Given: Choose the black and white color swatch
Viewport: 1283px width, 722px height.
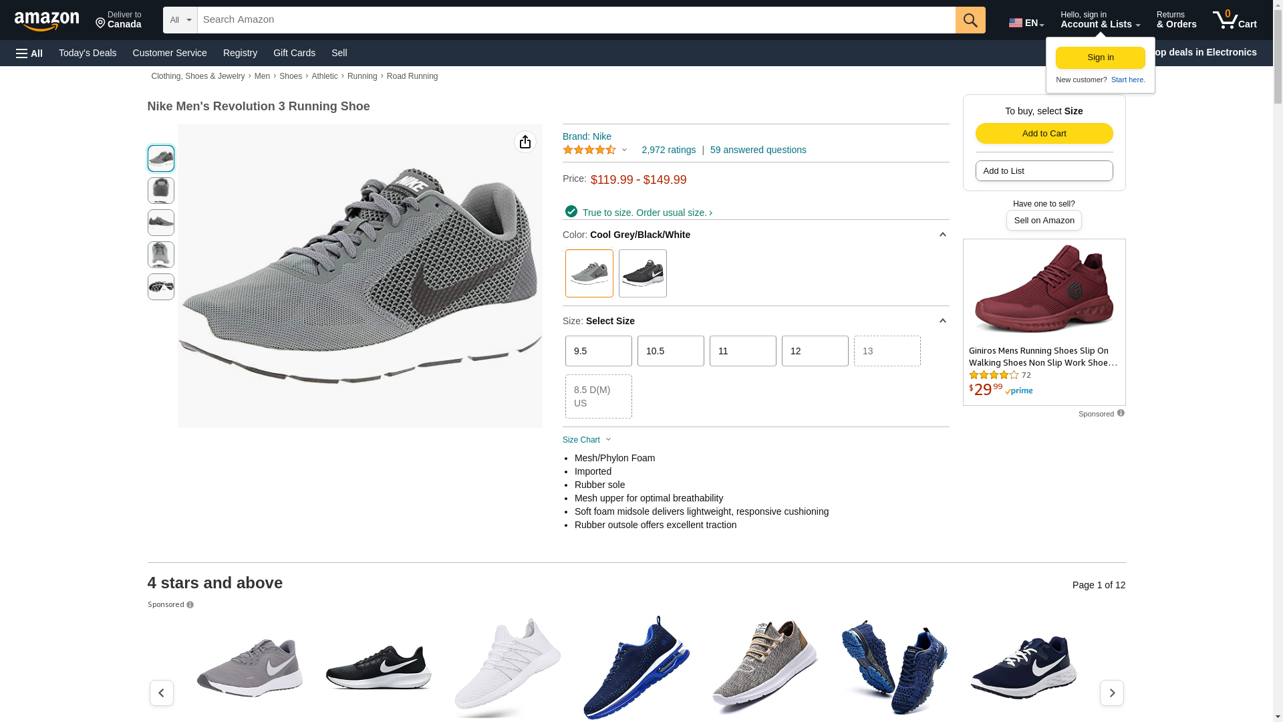Looking at the screenshot, I should tap(643, 273).
